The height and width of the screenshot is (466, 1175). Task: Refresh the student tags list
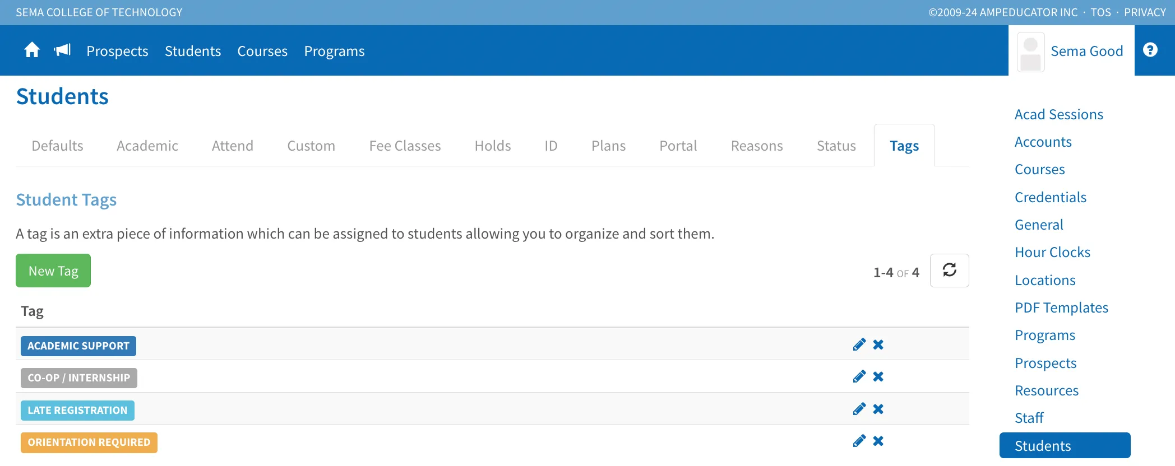coord(950,271)
